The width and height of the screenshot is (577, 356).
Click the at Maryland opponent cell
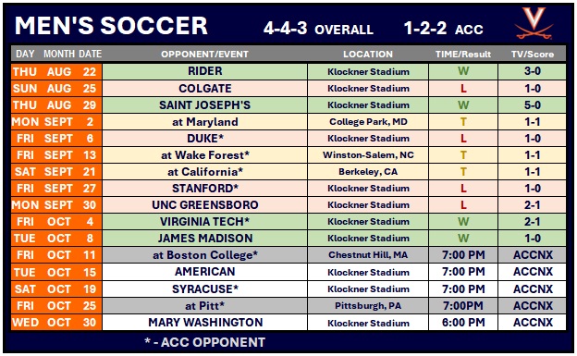(205, 122)
